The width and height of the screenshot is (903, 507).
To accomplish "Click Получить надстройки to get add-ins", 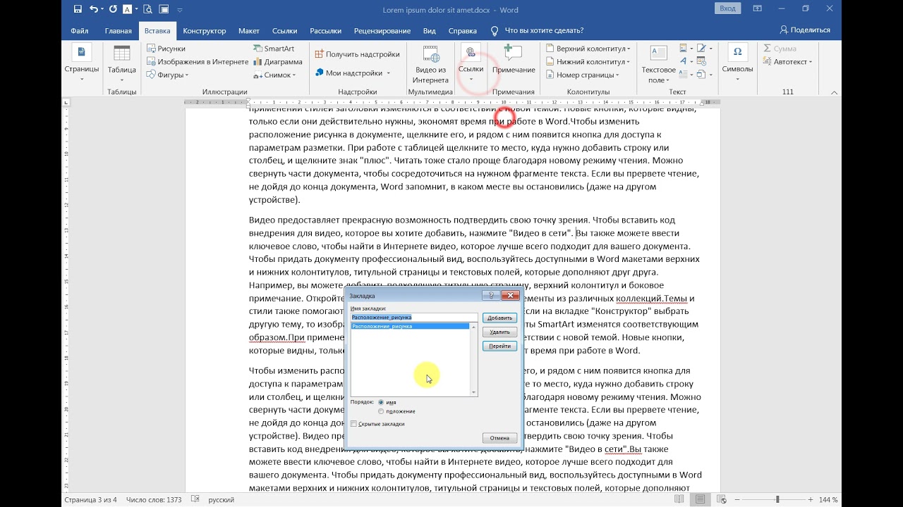I will tap(358, 54).
